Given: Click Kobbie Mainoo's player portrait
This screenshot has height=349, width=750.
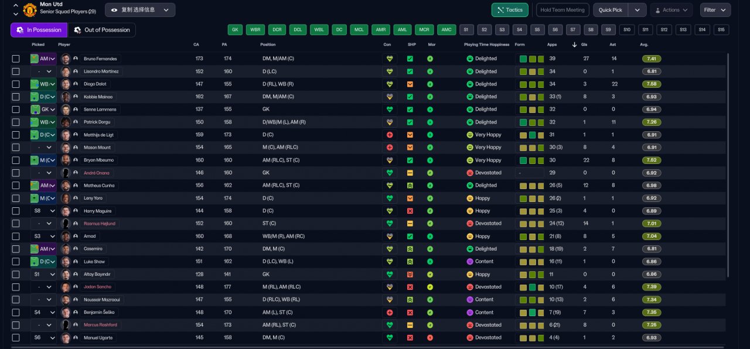Looking at the screenshot, I should (66, 97).
